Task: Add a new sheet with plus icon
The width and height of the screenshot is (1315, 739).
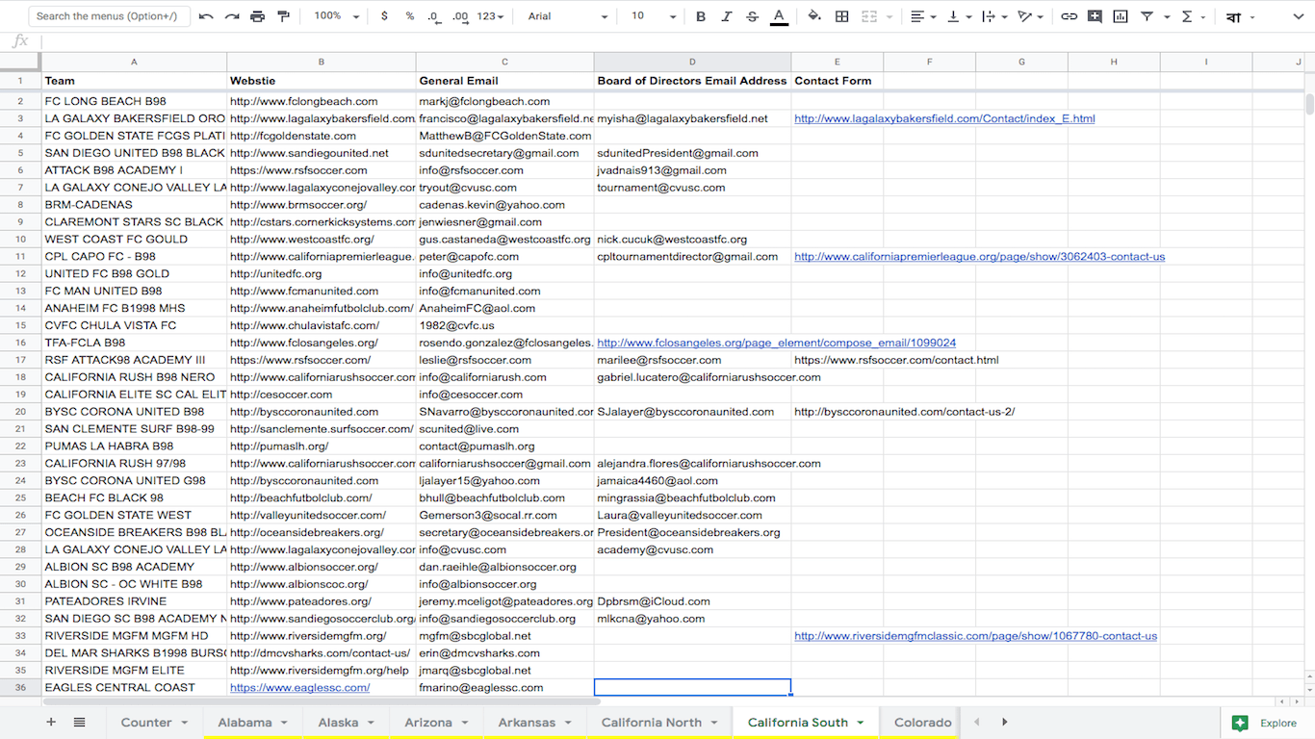Action: (x=51, y=723)
